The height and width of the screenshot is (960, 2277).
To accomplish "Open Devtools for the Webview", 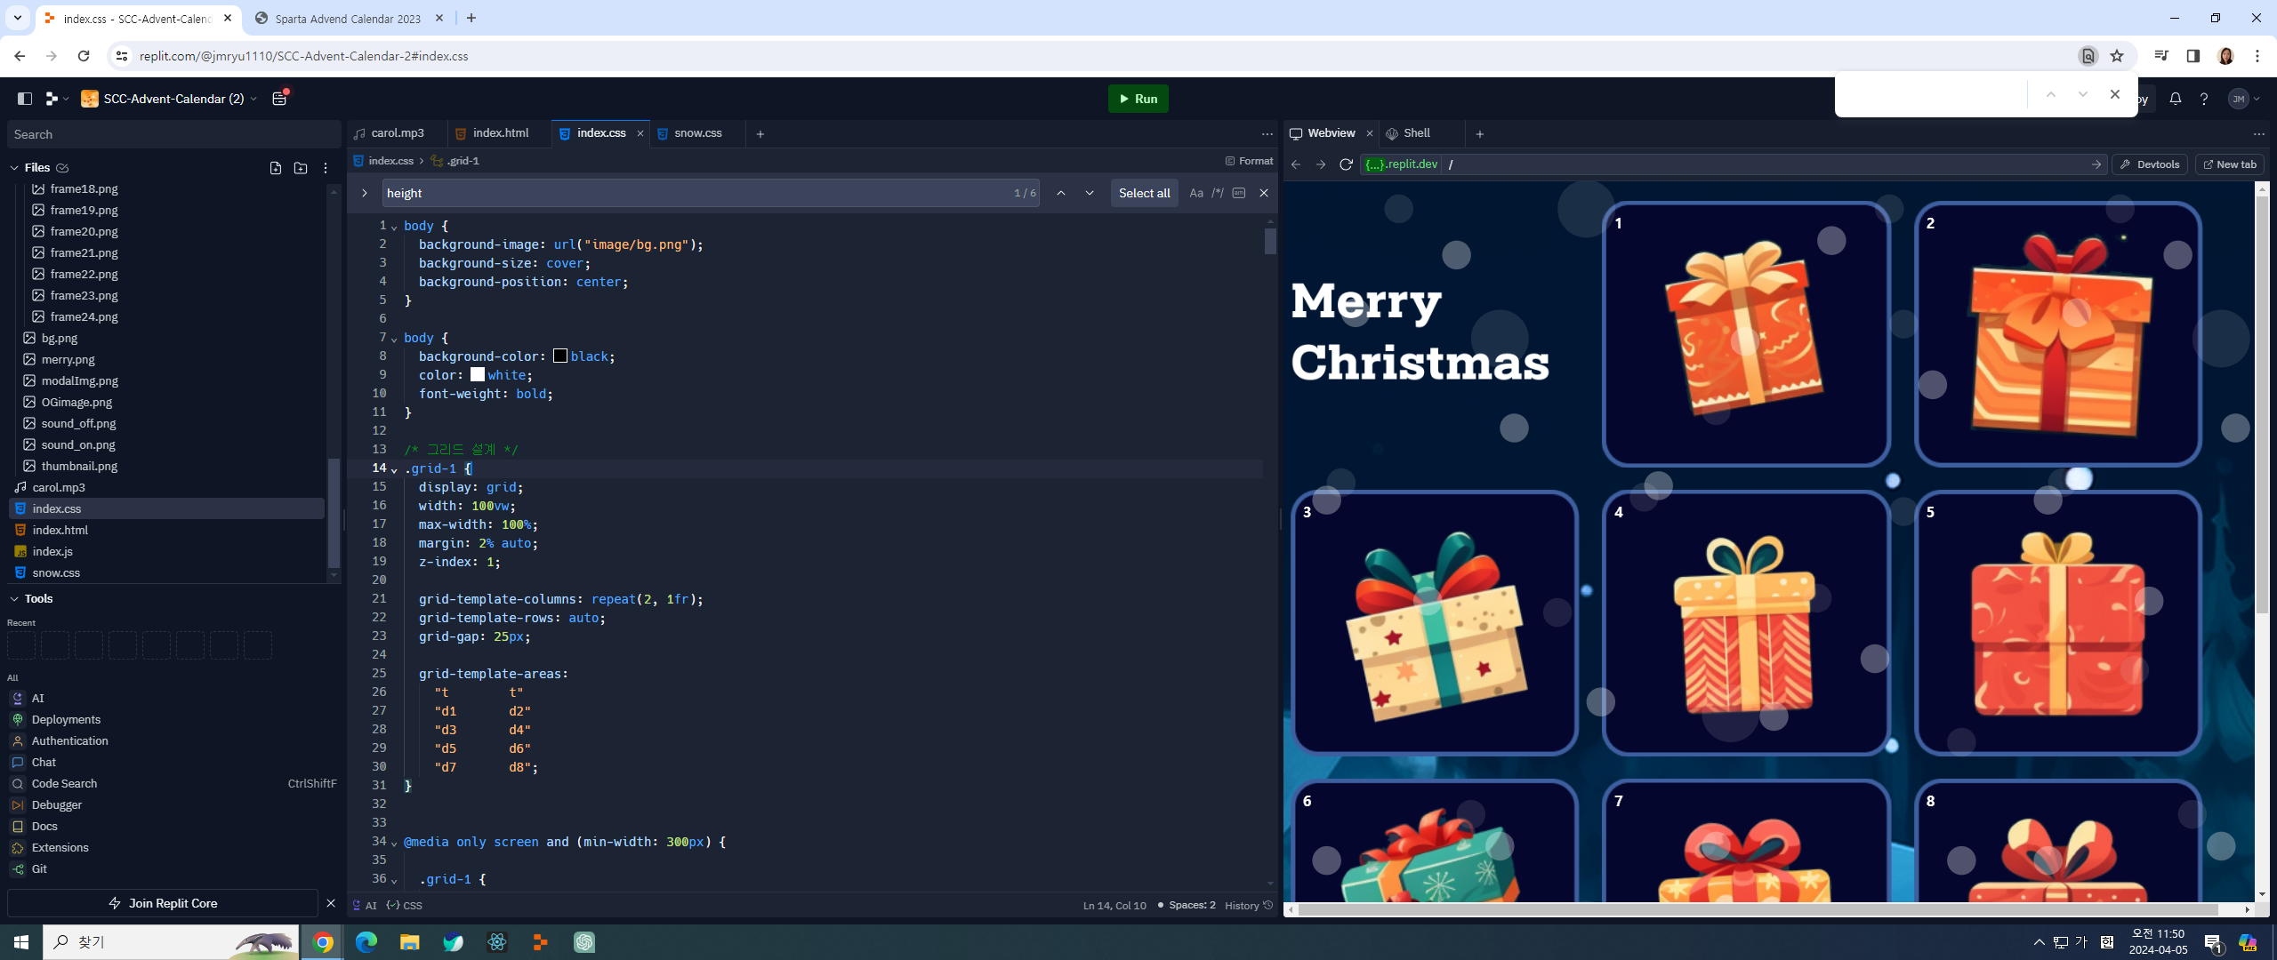I will [2150, 164].
